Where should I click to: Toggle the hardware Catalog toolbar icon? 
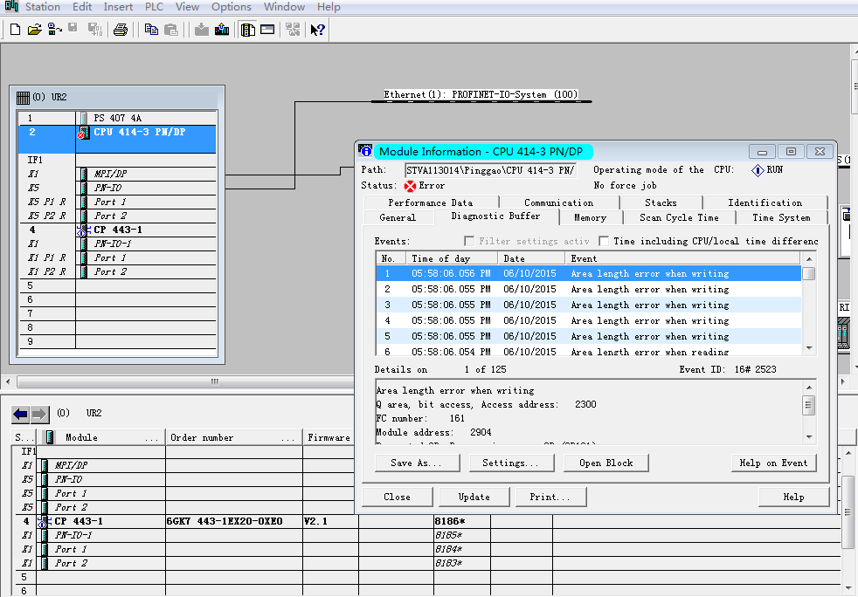(248, 30)
